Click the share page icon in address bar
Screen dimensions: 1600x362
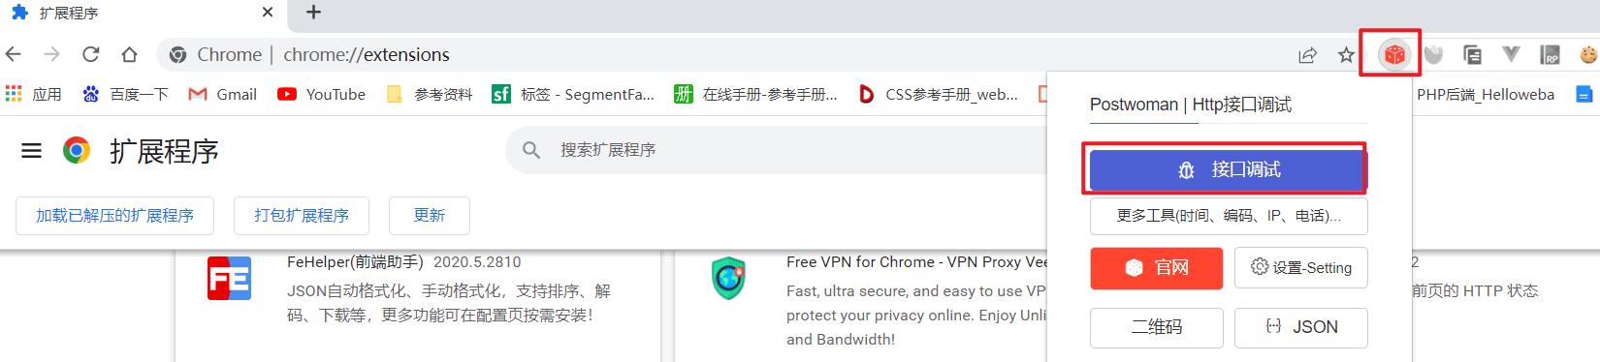tap(1307, 55)
